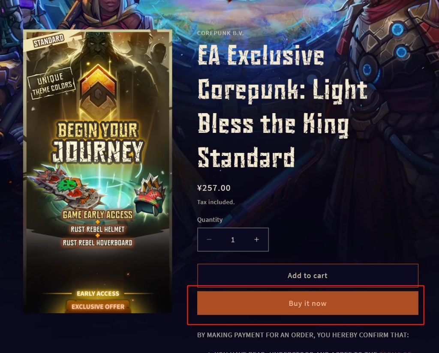Click the COREPUNK B.V. vendor label

[x=220, y=33]
